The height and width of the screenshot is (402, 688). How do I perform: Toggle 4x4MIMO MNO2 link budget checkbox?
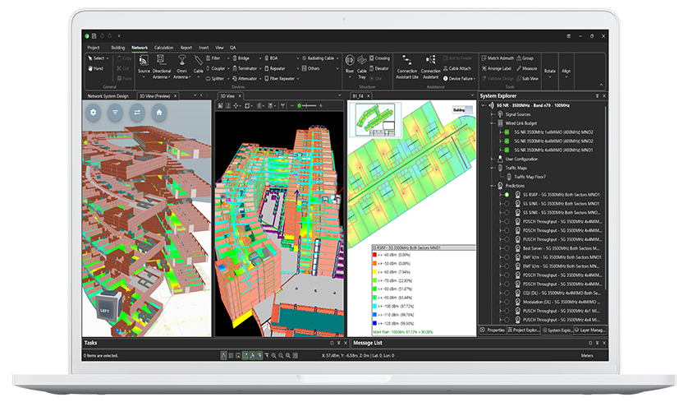507,141
